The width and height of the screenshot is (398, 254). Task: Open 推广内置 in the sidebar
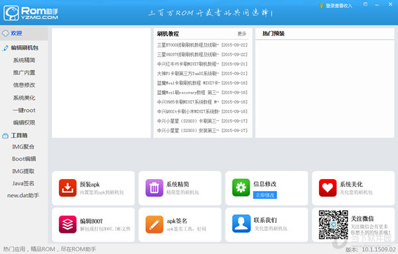click(24, 72)
